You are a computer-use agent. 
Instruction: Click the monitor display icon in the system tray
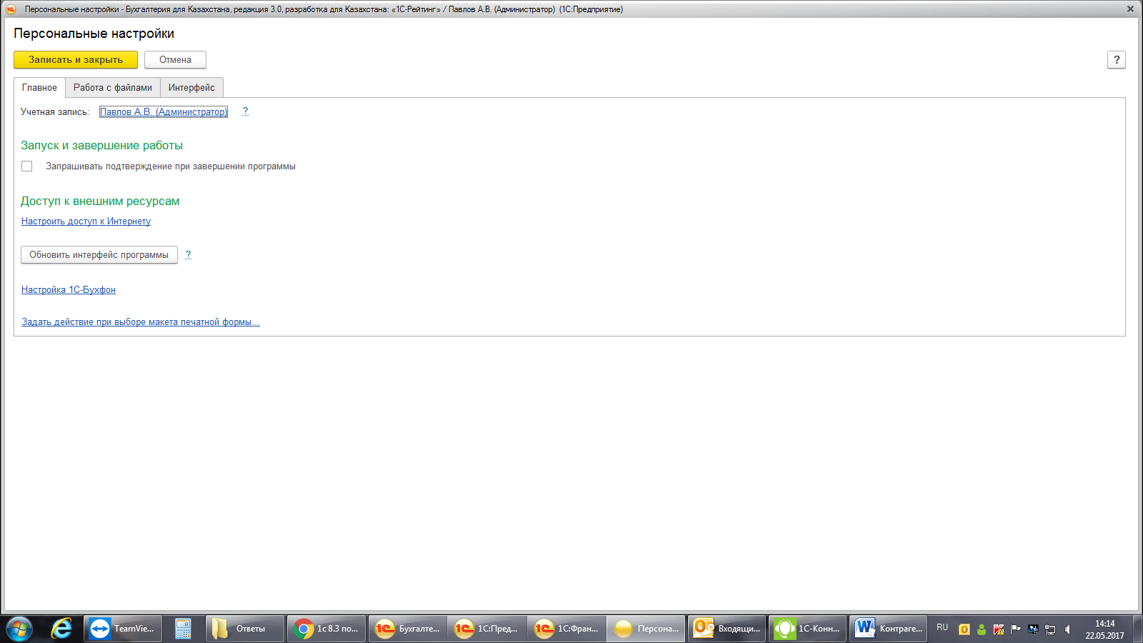pyautogui.click(x=1033, y=629)
